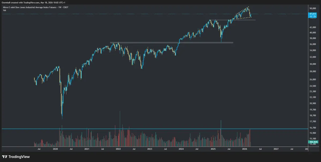
Task: Click the 32,000 price axis label
Action: tap(312, 57)
